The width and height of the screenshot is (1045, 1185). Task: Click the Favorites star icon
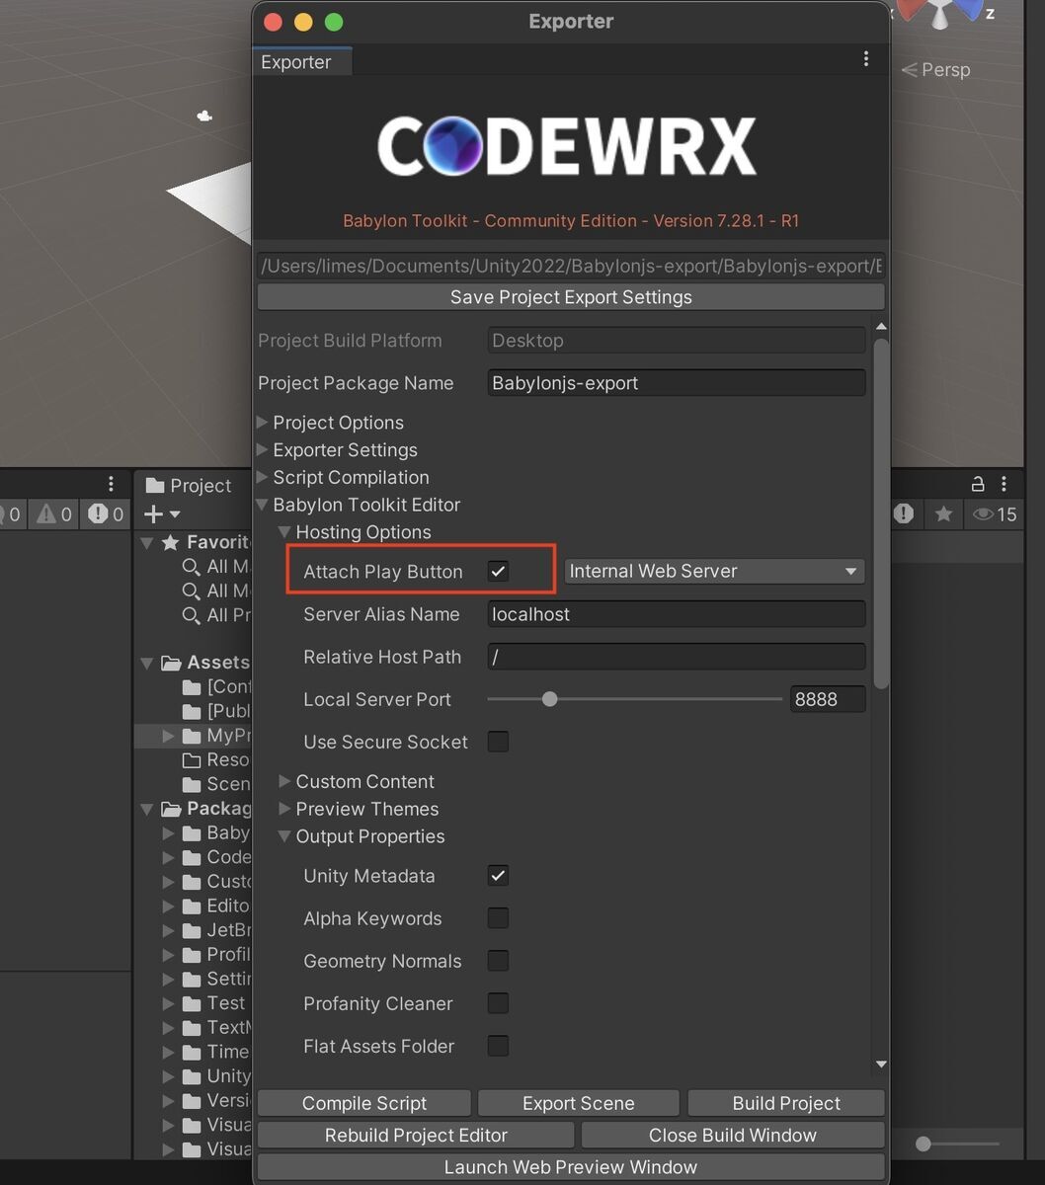pos(170,542)
